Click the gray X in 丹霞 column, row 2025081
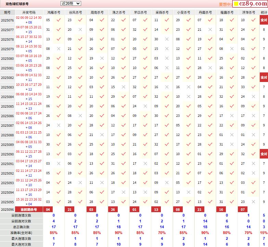 point(210,68)
